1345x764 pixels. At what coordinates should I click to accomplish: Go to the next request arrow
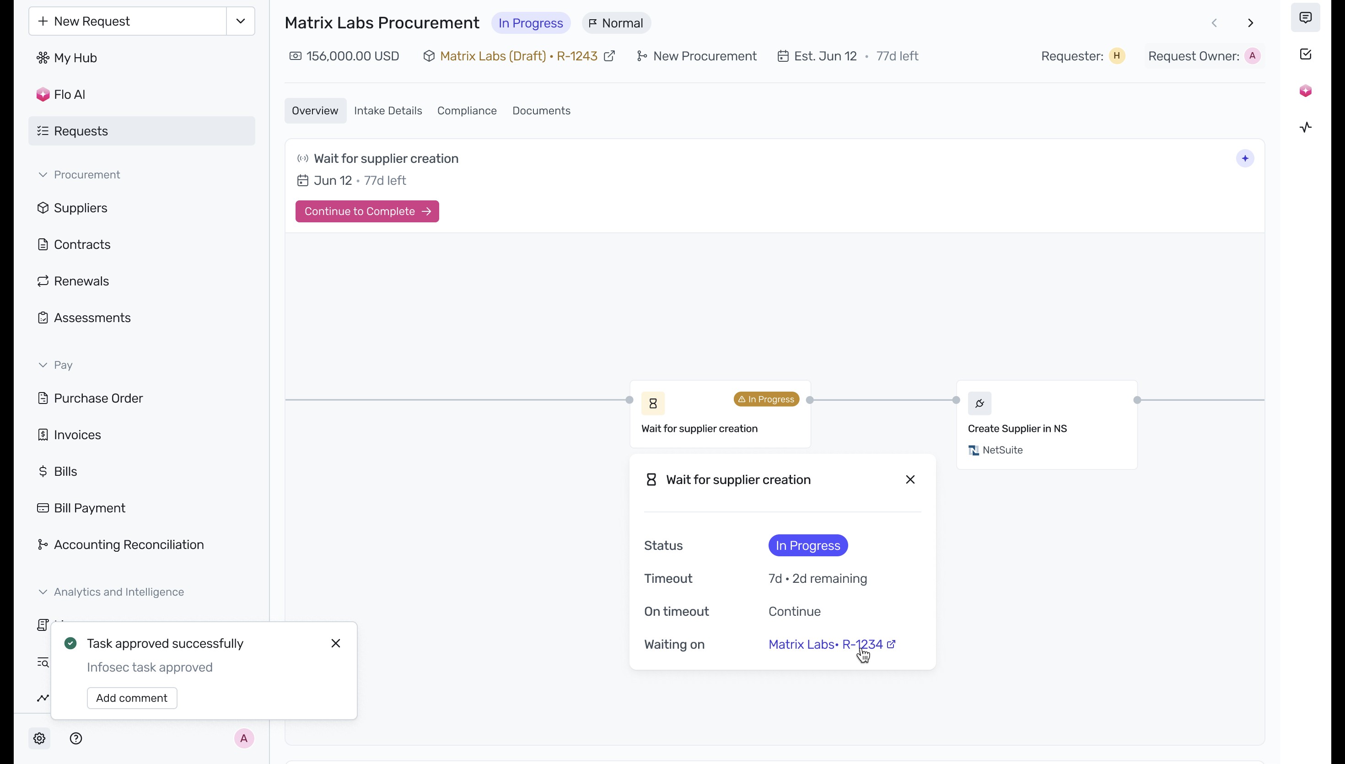pyautogui.click(x=1251, y=23)
